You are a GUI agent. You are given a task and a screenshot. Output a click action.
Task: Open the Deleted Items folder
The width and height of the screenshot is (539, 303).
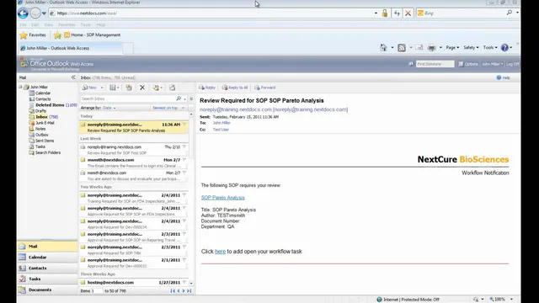(x=50, y=104)
